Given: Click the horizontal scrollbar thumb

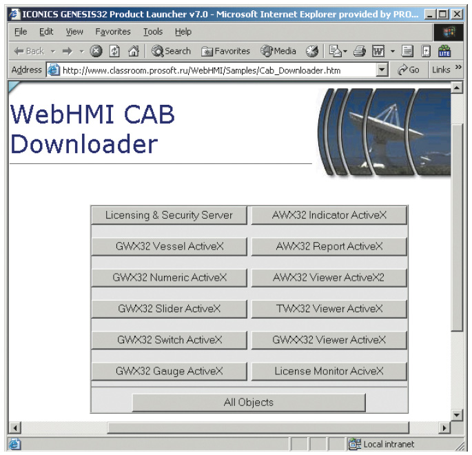Looking at the screenshot, I should (x=258, y=427).
